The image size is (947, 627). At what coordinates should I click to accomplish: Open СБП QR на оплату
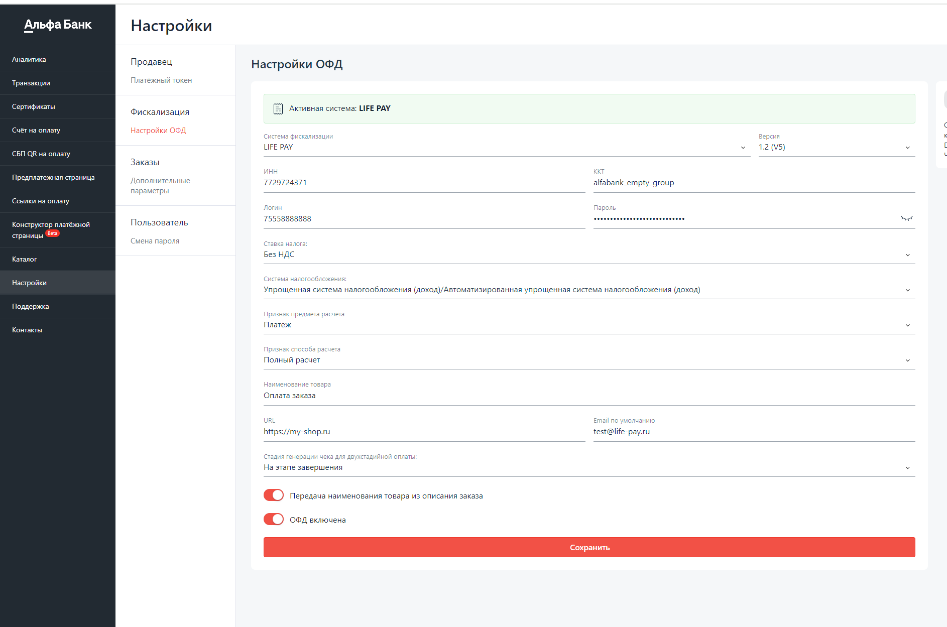click(x=58, y=154)
